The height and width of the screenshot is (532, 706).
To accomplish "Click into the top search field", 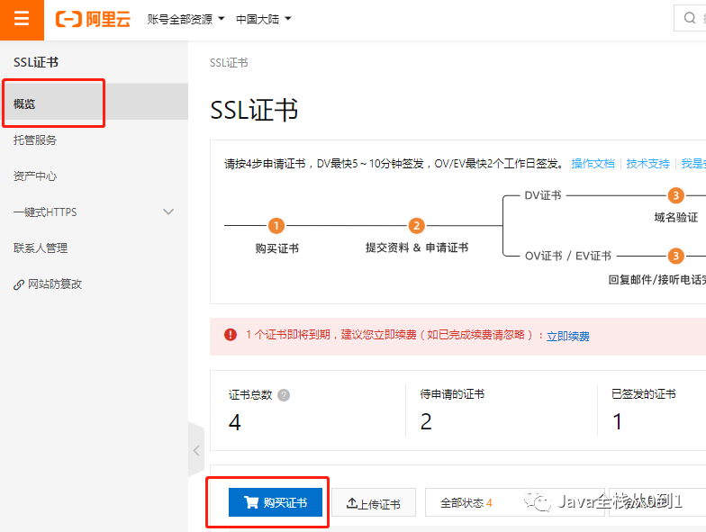I will pyautogui.click(x=690, y=18).
